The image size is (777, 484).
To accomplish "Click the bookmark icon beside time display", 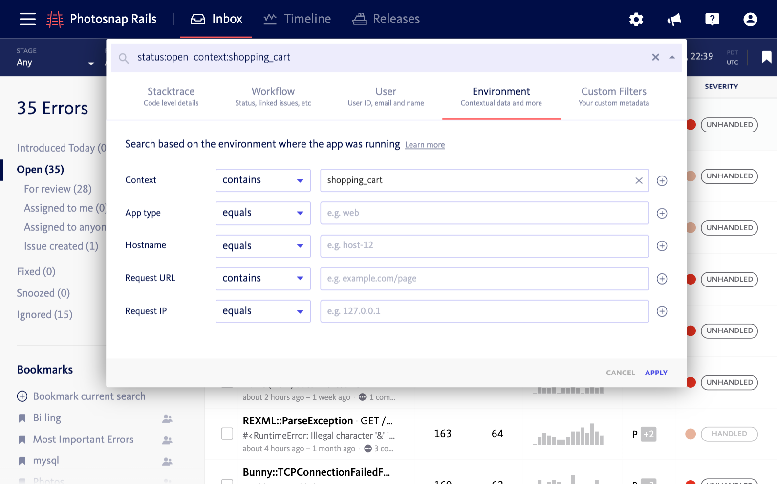I will tap(766, 57).
